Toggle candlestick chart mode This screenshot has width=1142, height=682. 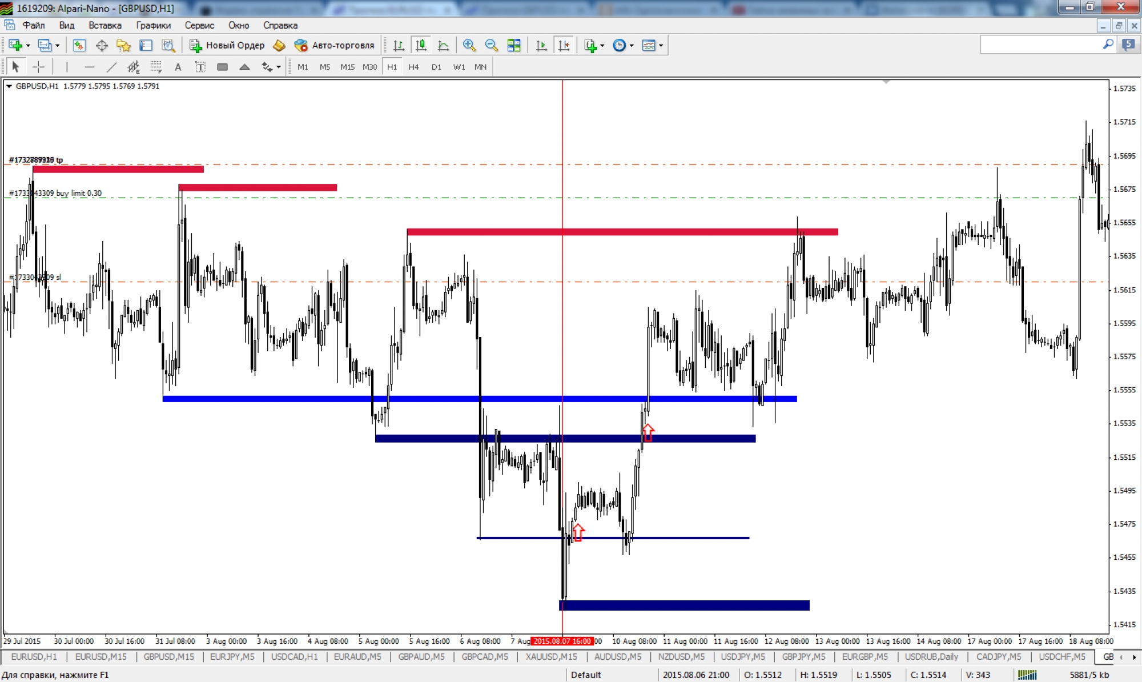[421, 45]
